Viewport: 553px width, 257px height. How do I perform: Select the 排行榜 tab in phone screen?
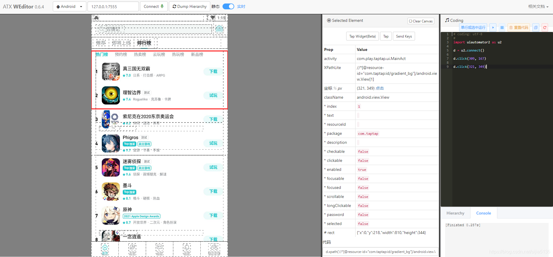(144, 43)
